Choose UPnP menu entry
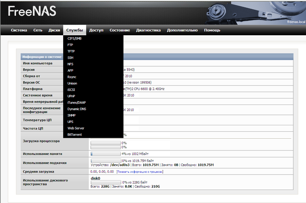 tap(71, 96)
